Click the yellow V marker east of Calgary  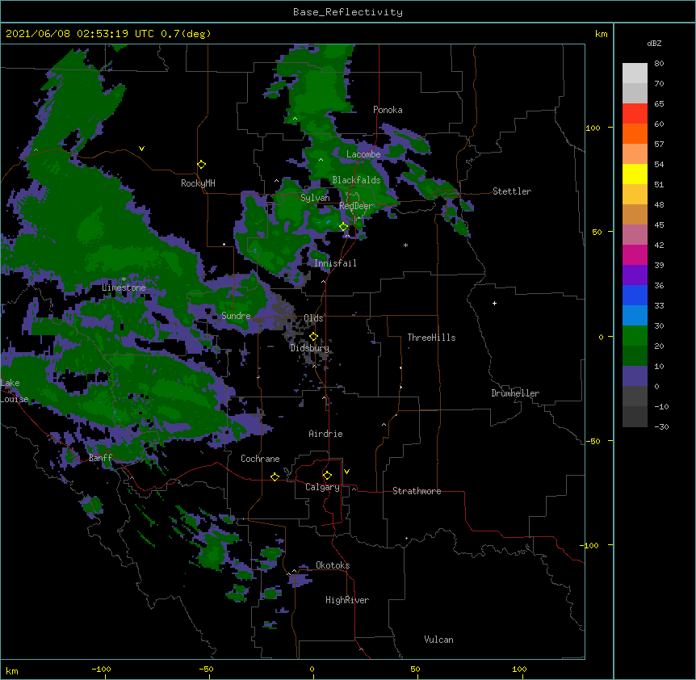(346, 472)
